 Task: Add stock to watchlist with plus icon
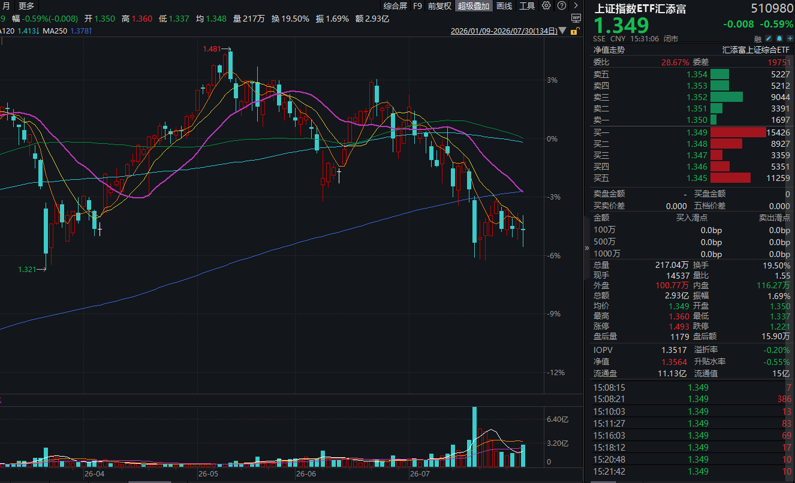[790, 38]
